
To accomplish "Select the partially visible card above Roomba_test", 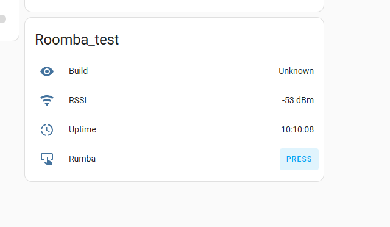I will tap(174, 5).
